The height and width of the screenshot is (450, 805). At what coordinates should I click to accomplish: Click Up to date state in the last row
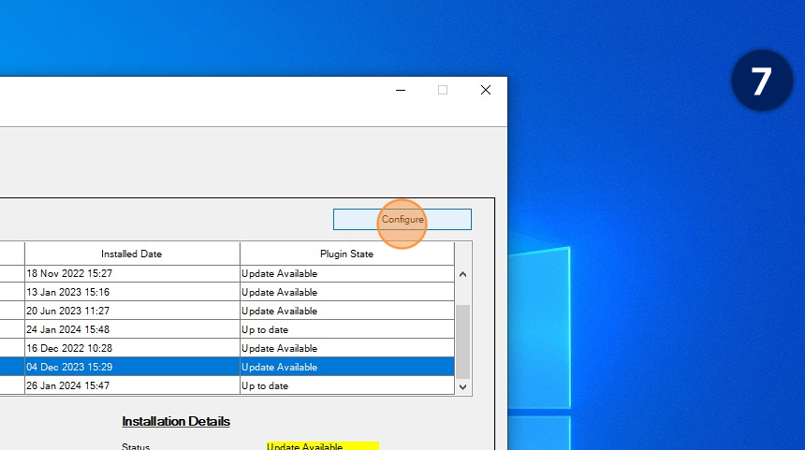265,385
